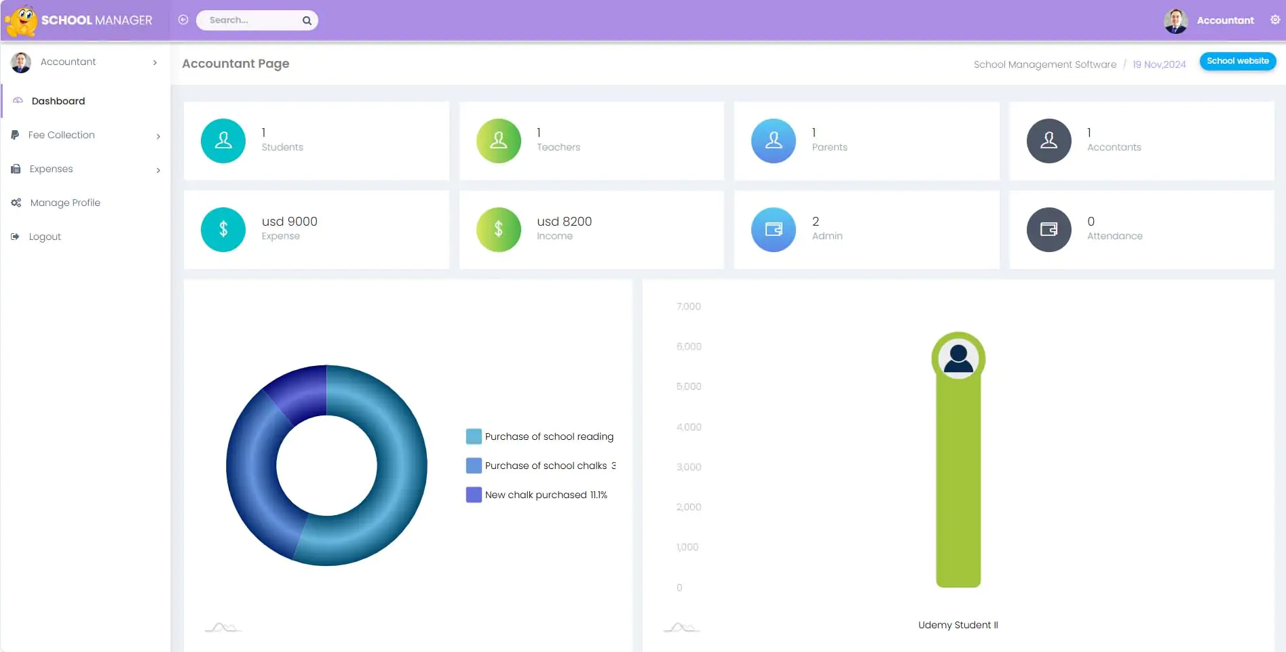Click the green Teachers card icon

(x=498, y=141)
